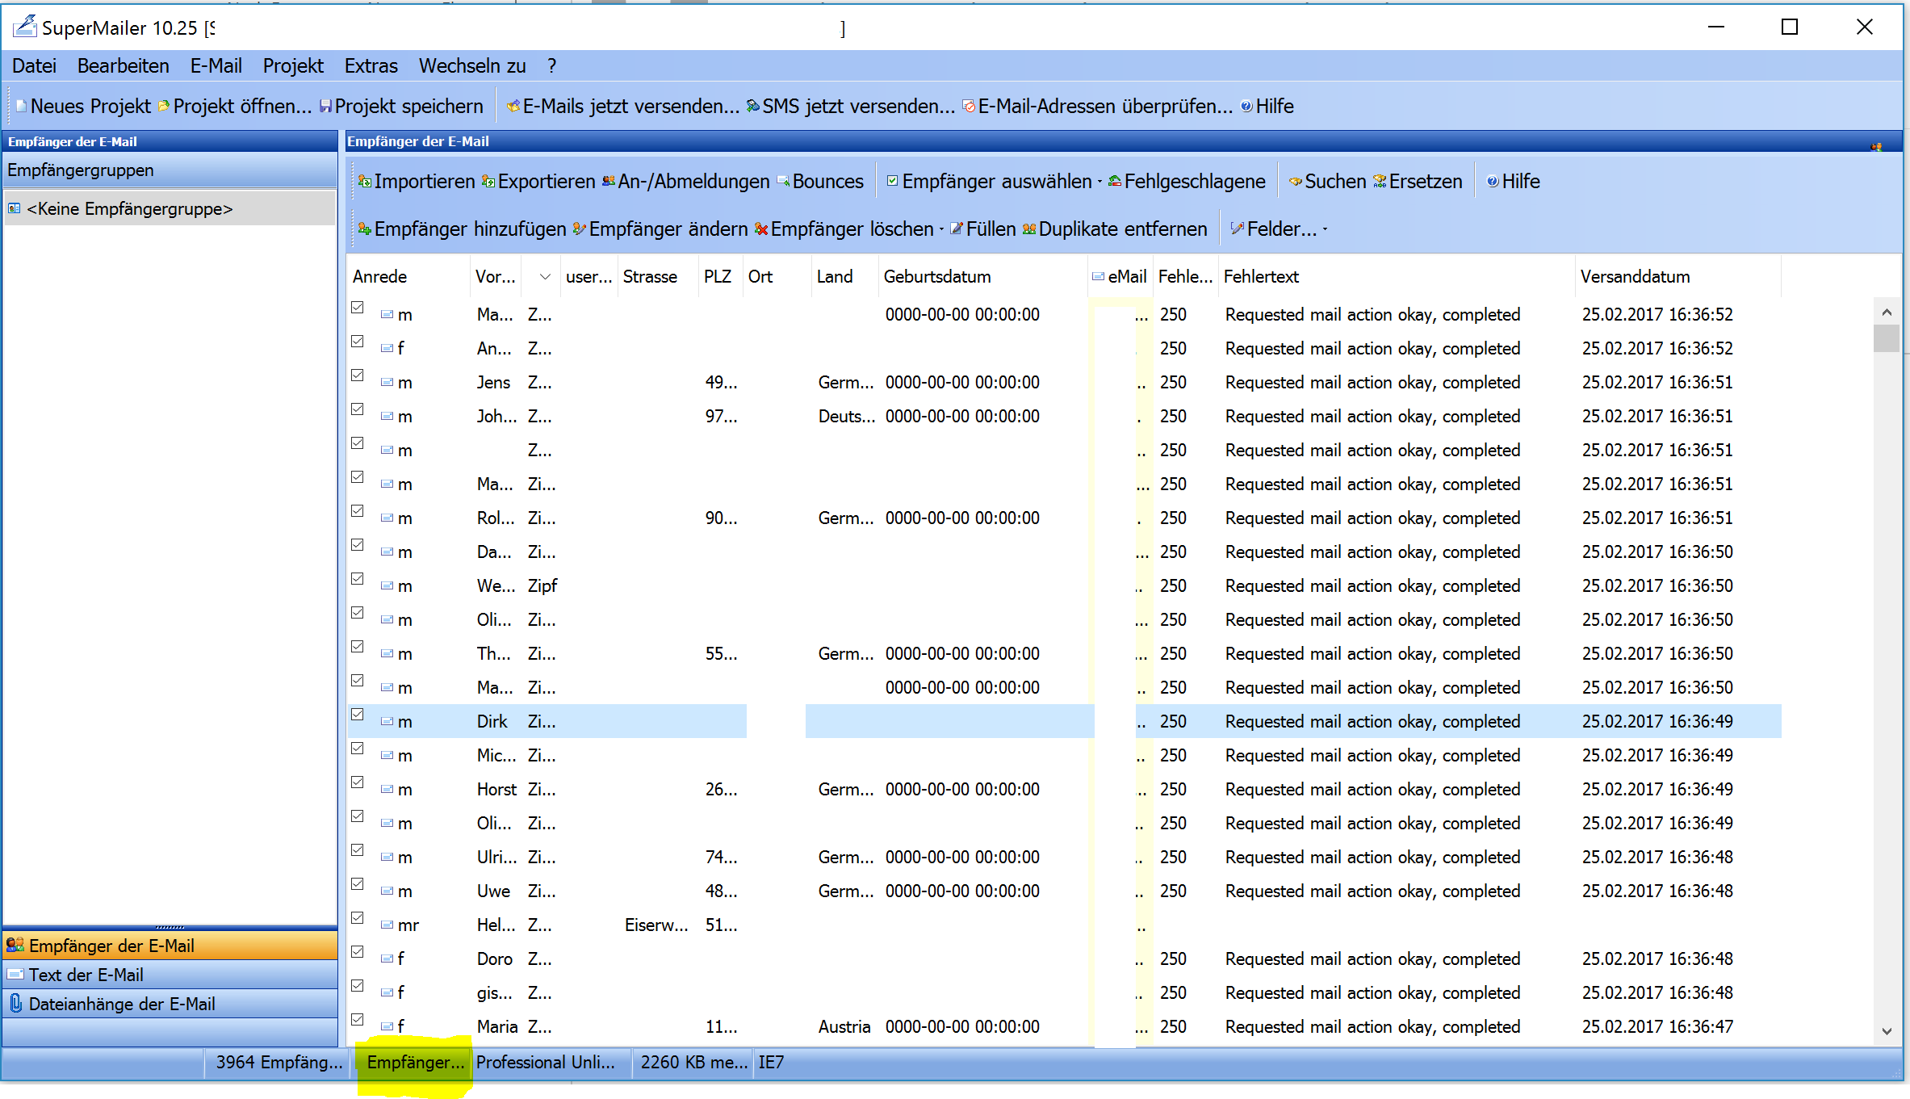The image size is (1910, 1099).
Task: Open the Datei menu
Action: pos(34,66)
